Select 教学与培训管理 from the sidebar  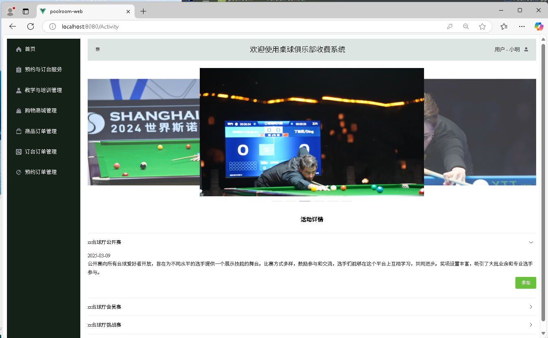click(x=44, y=90)
